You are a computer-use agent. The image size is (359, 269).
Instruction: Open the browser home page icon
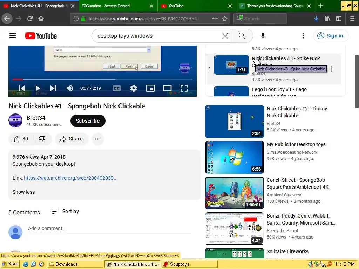[41, 19]
